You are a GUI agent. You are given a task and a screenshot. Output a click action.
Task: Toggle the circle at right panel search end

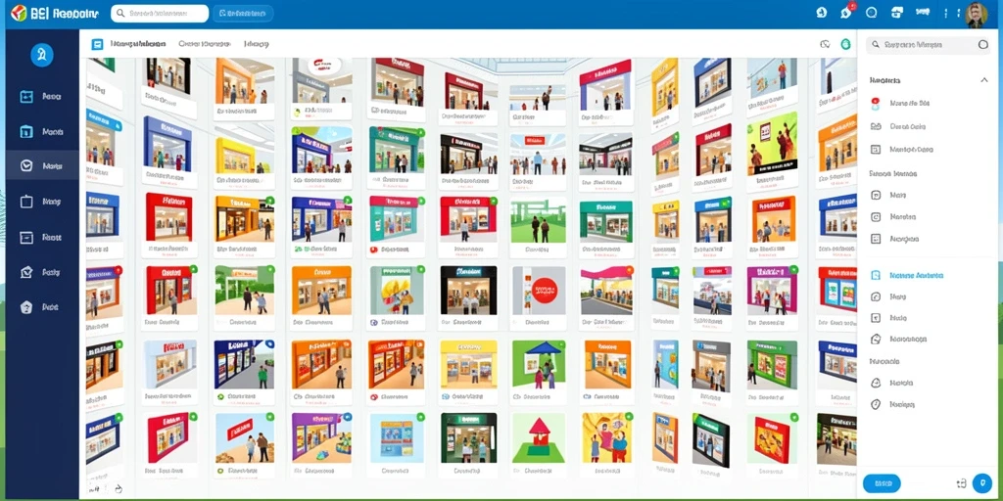pos(983,45)
